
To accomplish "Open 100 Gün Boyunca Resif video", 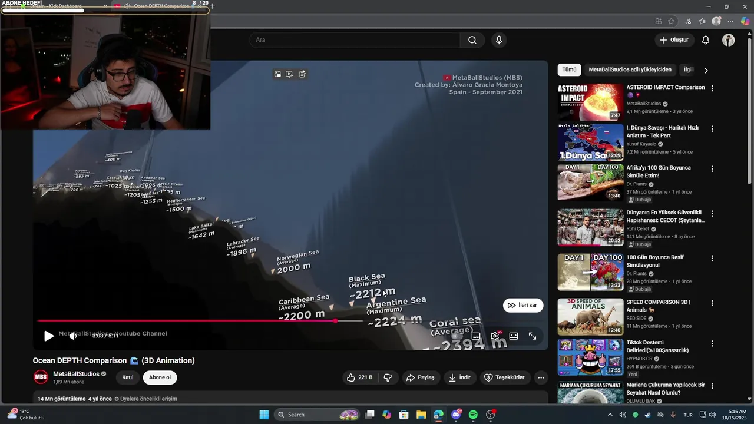I will pos(590,272).
